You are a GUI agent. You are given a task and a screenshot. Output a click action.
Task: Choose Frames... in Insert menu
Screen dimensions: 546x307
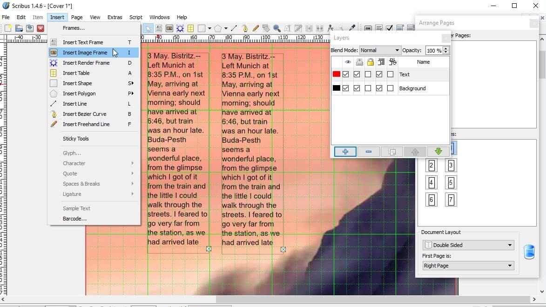click(x=94, y=28)
